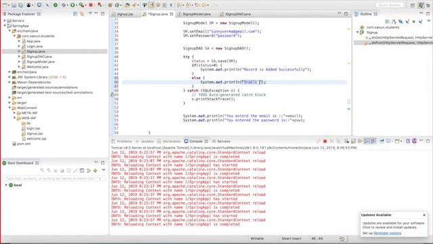433x244 pixels.
Task: Click the Open Type toolbar icon
Action: coord(127,5)
